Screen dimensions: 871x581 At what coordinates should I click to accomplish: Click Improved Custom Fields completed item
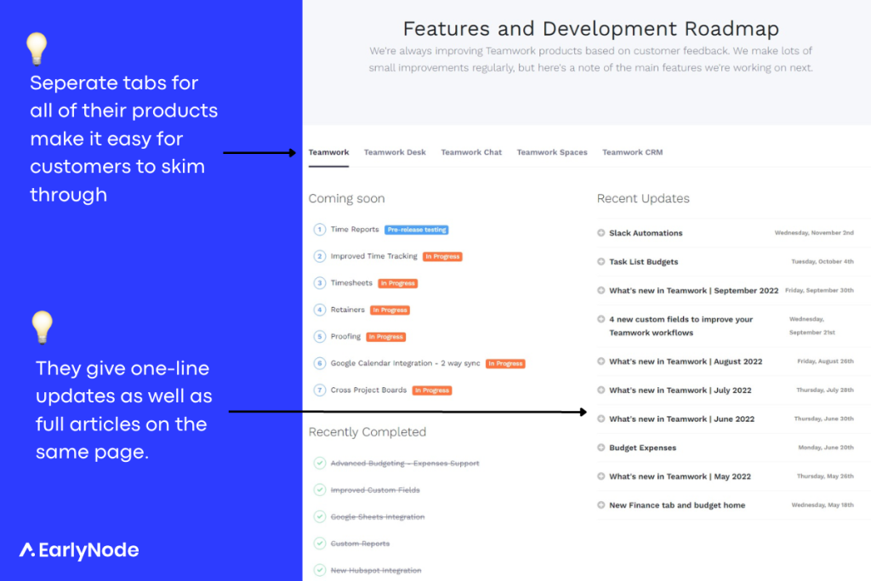pos(375,490)
